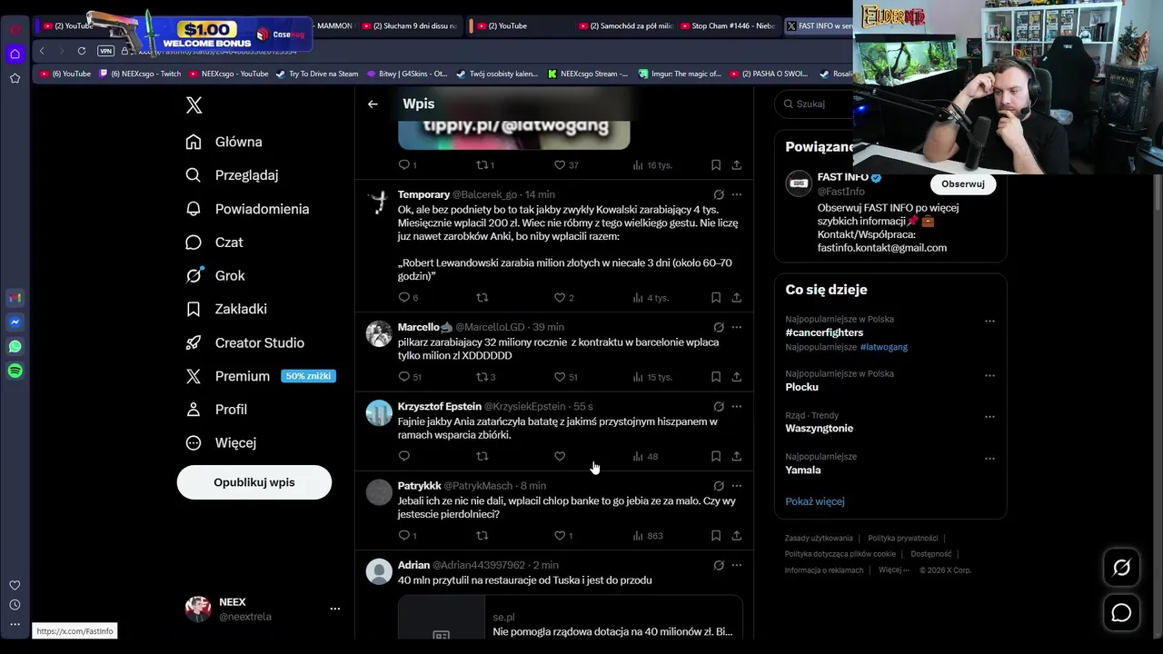Ask Grok about Temporary's post

tap(719, 194)
